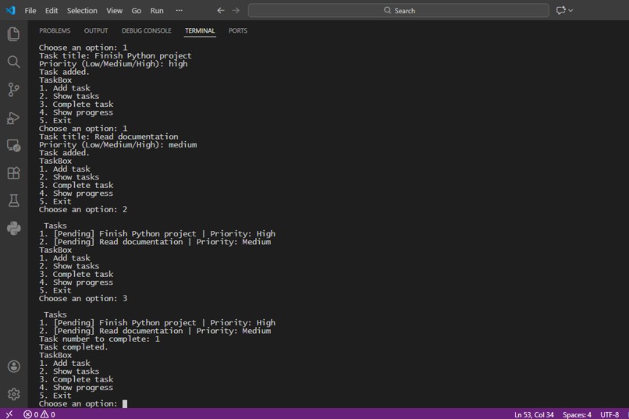Switch to the OUTPUT tab

96,31
